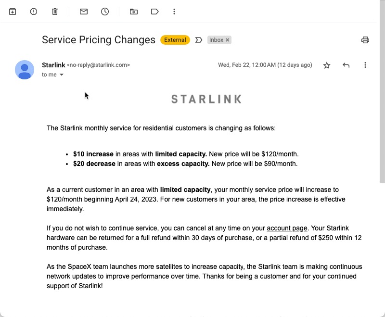Toggle the importance marker beside External
This screenshot has height=317, width=385.
pos(199,40)
